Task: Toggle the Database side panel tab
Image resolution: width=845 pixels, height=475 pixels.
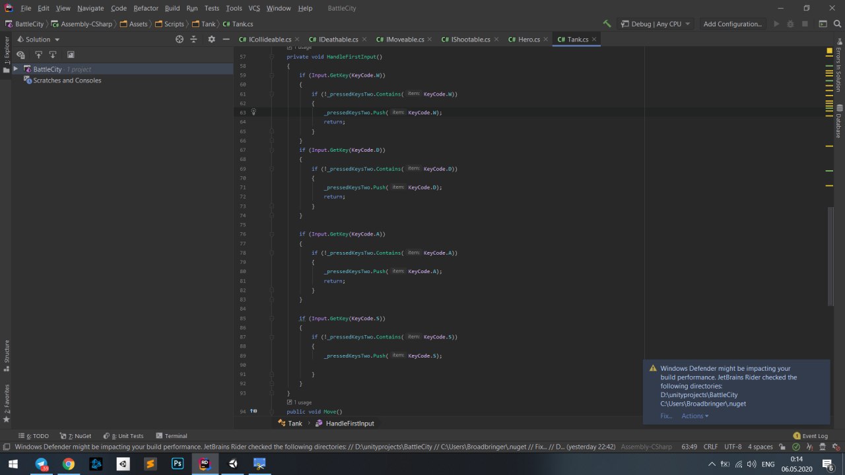Action: pos(838,122)
